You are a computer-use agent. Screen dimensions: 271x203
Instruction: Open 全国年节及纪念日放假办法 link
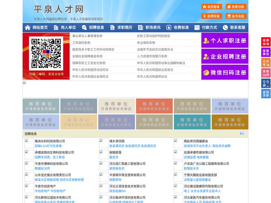(155, 49)
